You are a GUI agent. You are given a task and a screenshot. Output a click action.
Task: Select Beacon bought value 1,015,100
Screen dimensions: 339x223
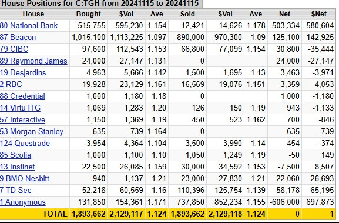(89, 37)
